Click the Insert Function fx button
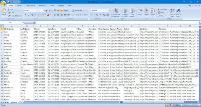Viewport: 201px width, 107px height. [34, 22]
